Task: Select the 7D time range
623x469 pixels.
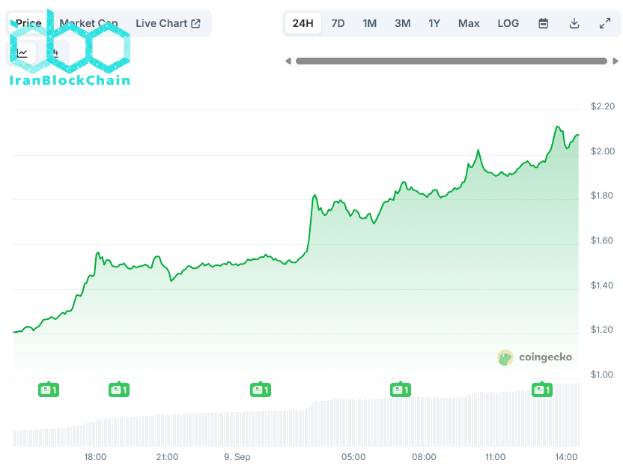Action: point(338,23)
